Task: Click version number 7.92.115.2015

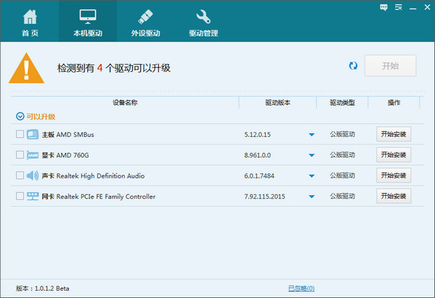Action: point(265,196)
